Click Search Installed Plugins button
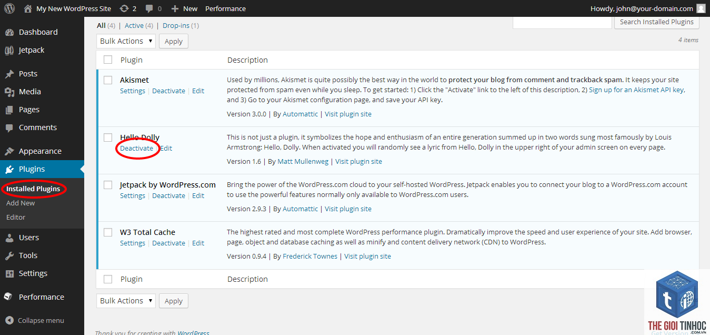The width and height of the screenshot is (710, 335). pyautogui.click(x=656, y=22)
